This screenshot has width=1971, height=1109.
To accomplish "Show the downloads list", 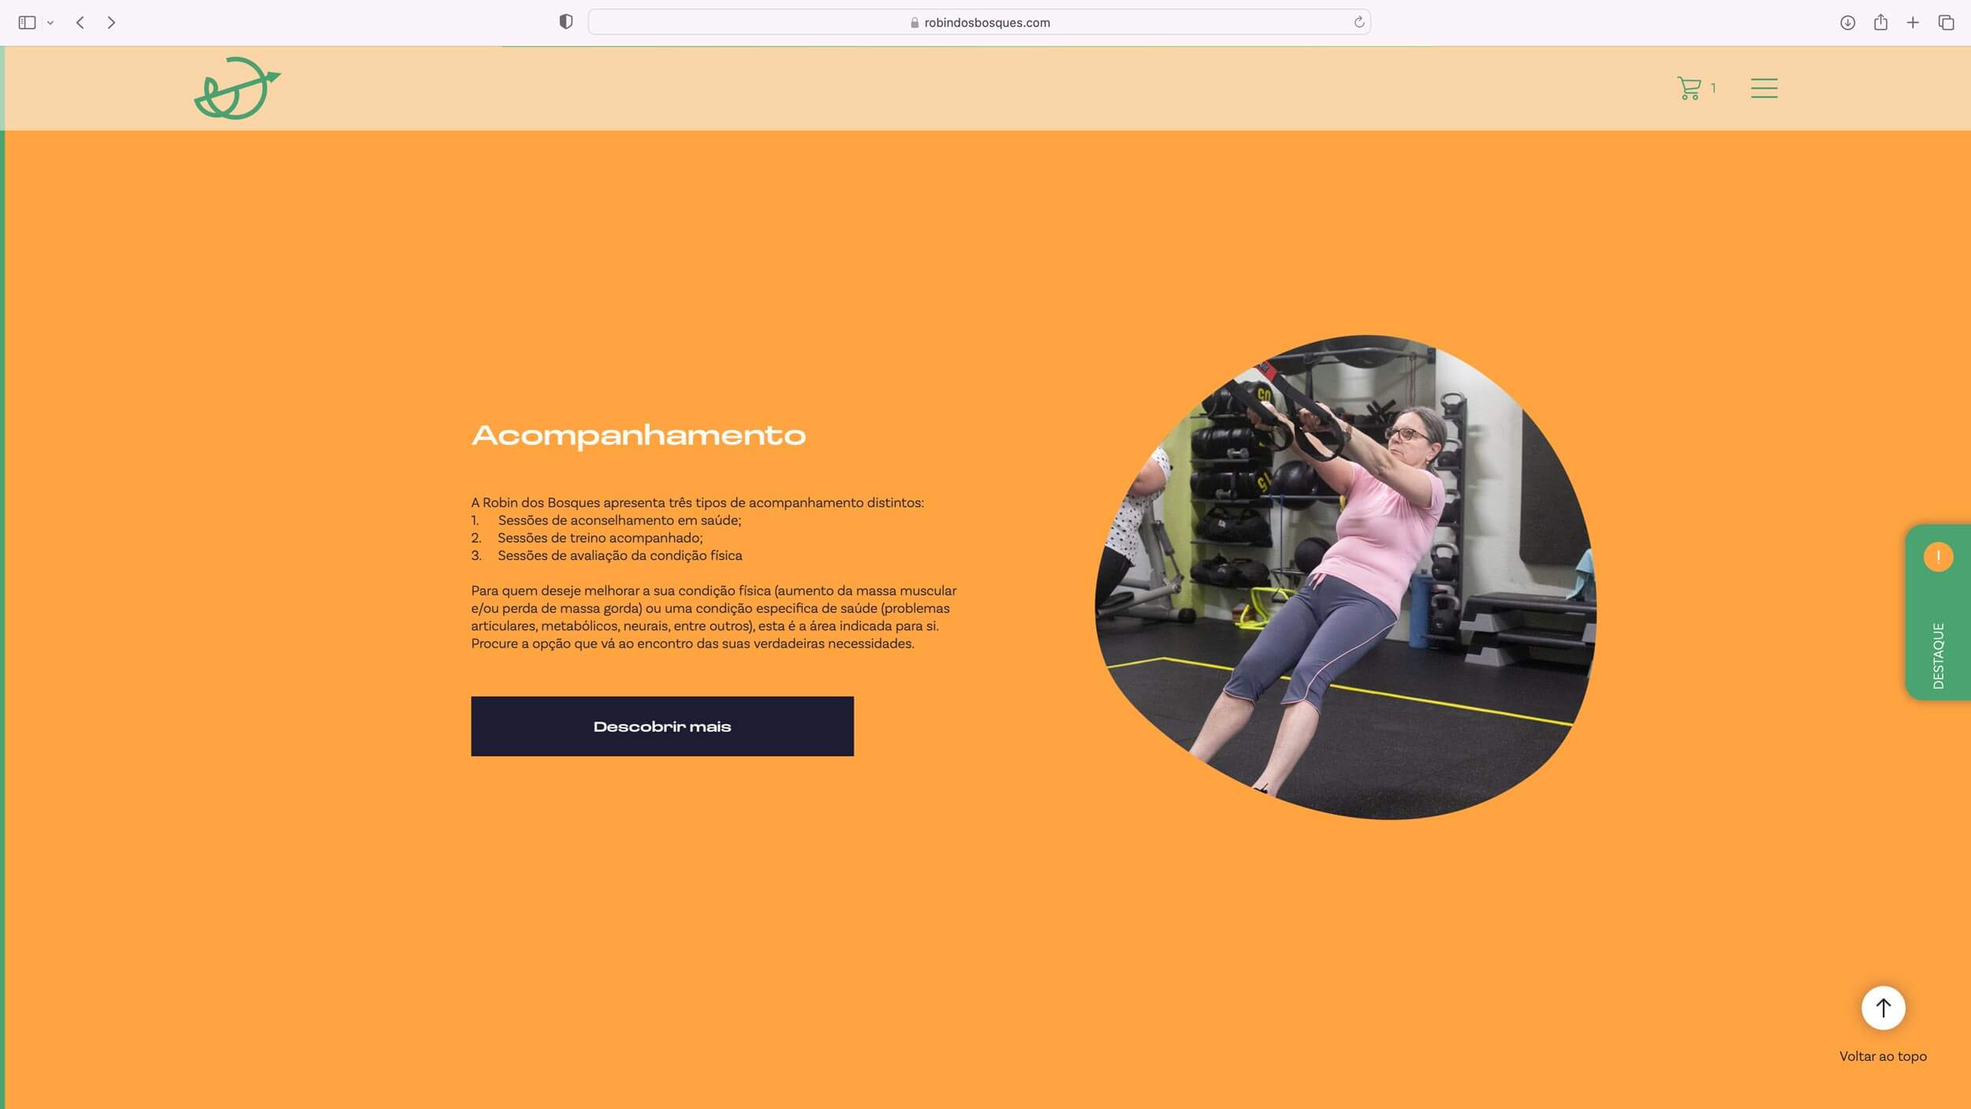I will tap(1847, 22).
